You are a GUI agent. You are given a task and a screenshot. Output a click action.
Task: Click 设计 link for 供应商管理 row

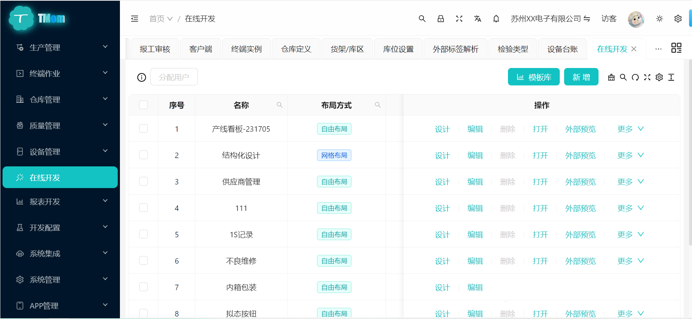tap(442, 182)
